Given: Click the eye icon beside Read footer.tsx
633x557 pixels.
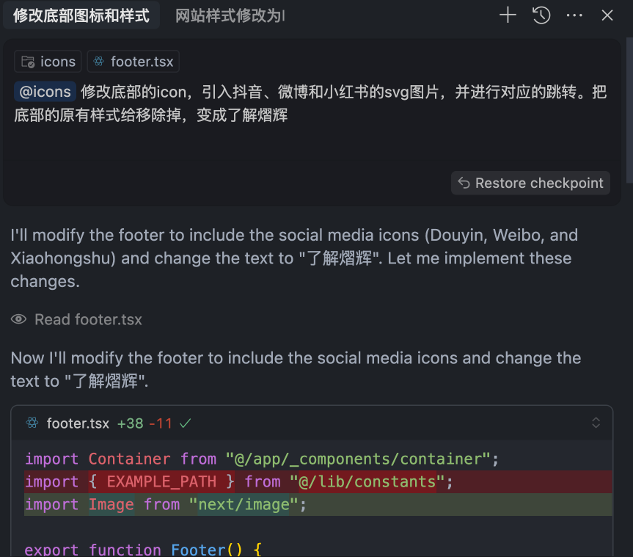Looking at the screenshot, I should pos(18,320).
